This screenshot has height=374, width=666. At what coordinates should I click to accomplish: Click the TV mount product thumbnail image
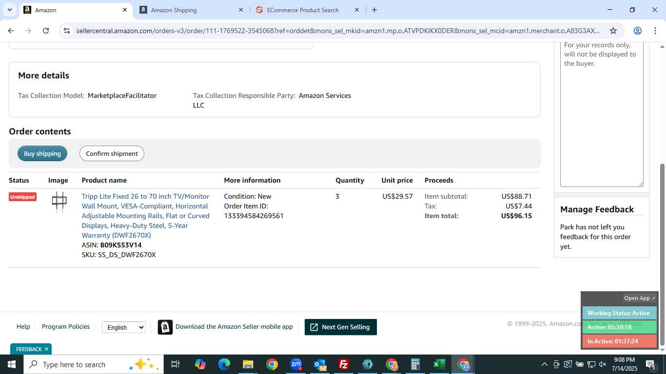[59, 202]
